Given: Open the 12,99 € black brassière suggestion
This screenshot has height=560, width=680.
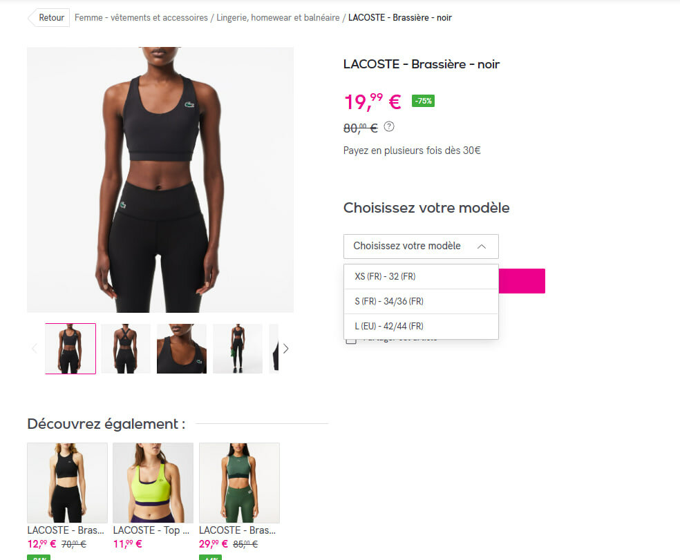Looking at the screenshot, I should click(67, 483).
